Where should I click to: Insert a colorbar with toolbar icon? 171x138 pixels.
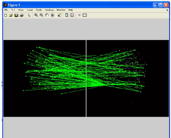tap(67, 15)
